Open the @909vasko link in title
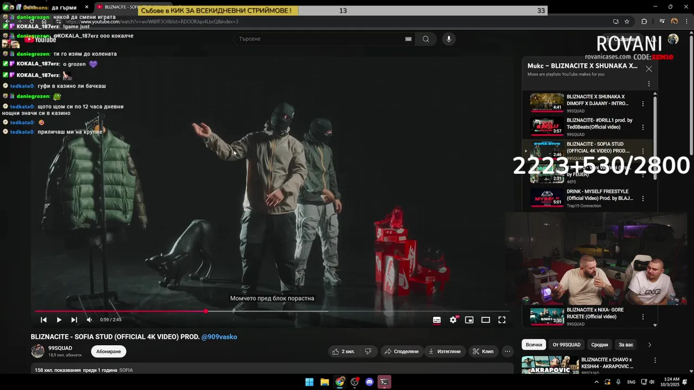This screenshot has height=390, width=694. point(219,337)
